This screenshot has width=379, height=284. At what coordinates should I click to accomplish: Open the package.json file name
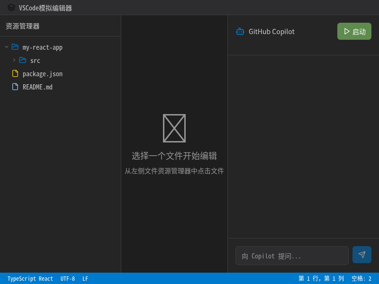[43, 74]
